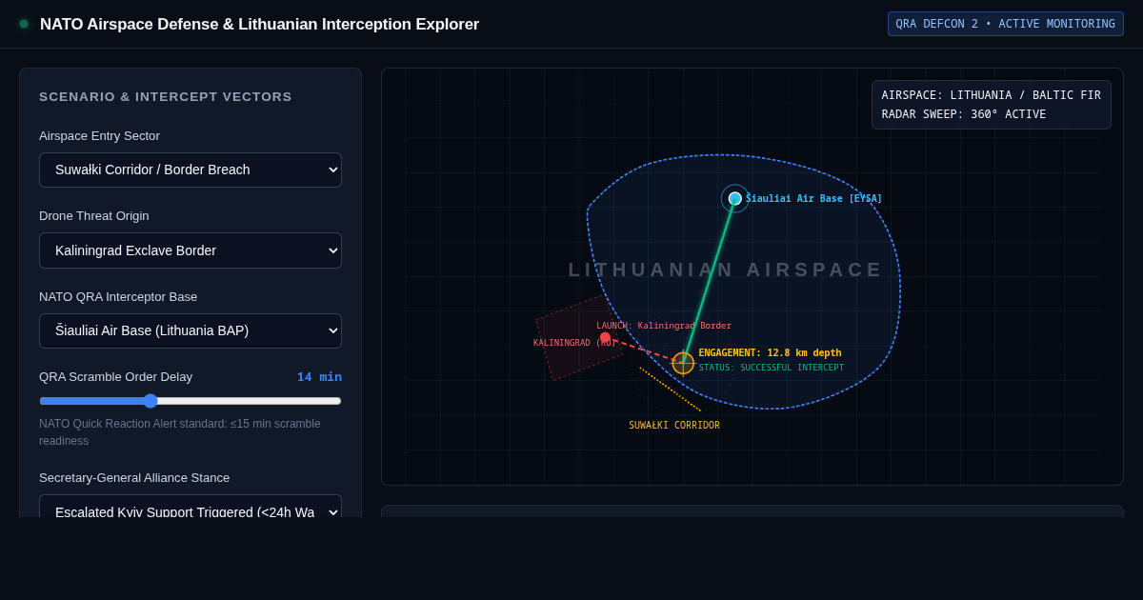
Task: Click the Šiauliai Air Base marker on map
Action: pyautogui.click(x=735, y=198)
